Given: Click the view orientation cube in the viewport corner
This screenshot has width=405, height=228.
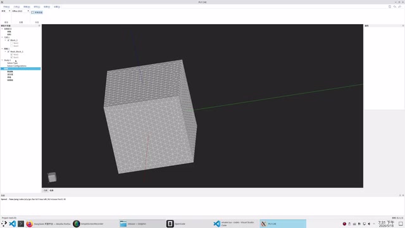Looking at the screenshot, I should point(52,177).
